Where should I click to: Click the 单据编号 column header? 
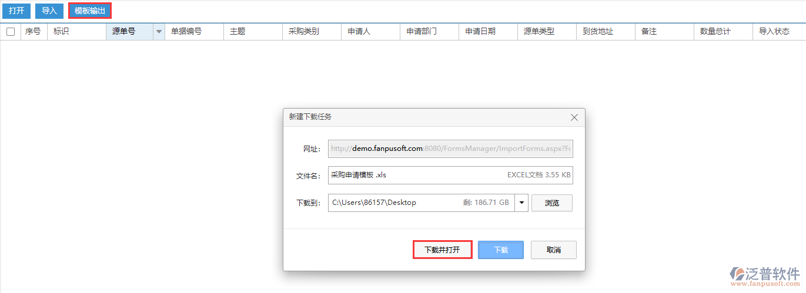pyautogui.click(x=186, y=32)
